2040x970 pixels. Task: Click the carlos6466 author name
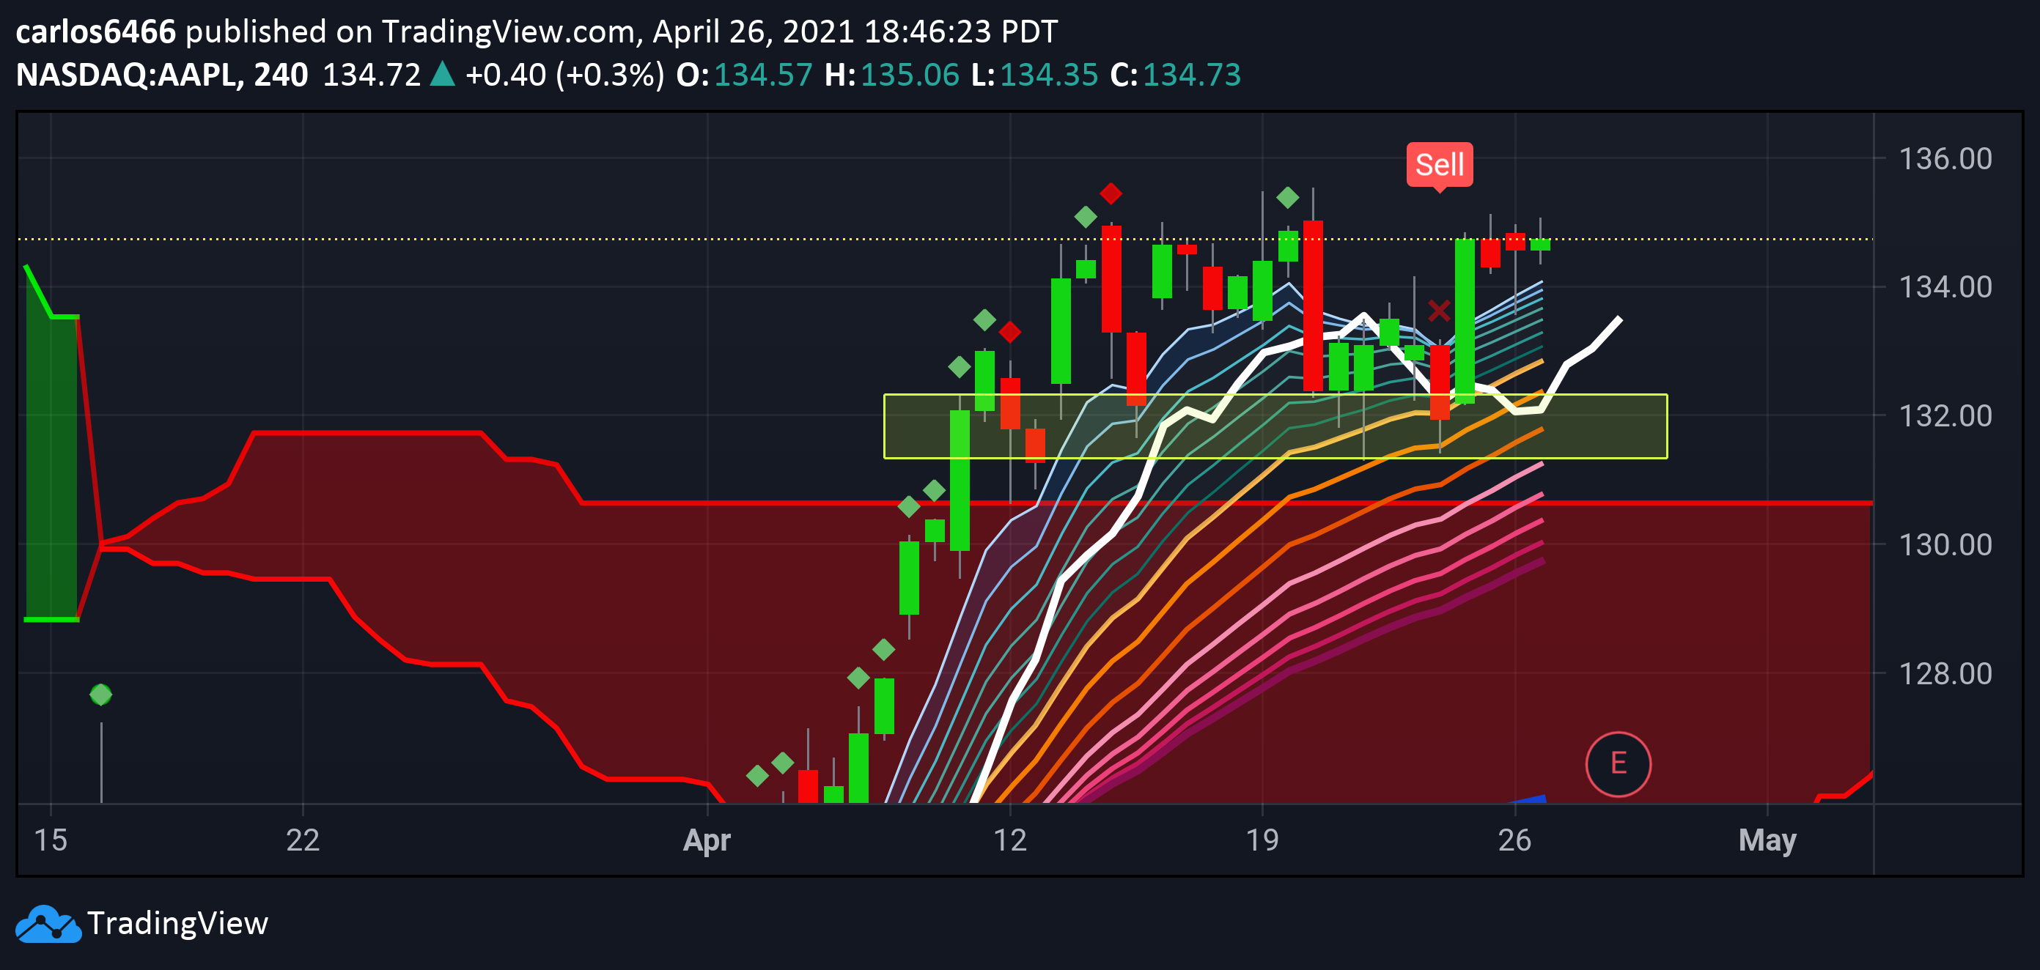tap(96, 32)
